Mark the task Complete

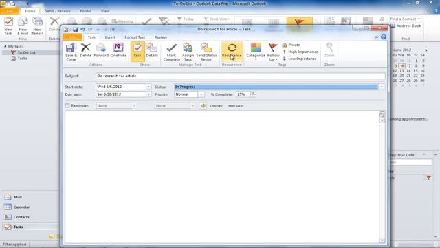(171, 52)
